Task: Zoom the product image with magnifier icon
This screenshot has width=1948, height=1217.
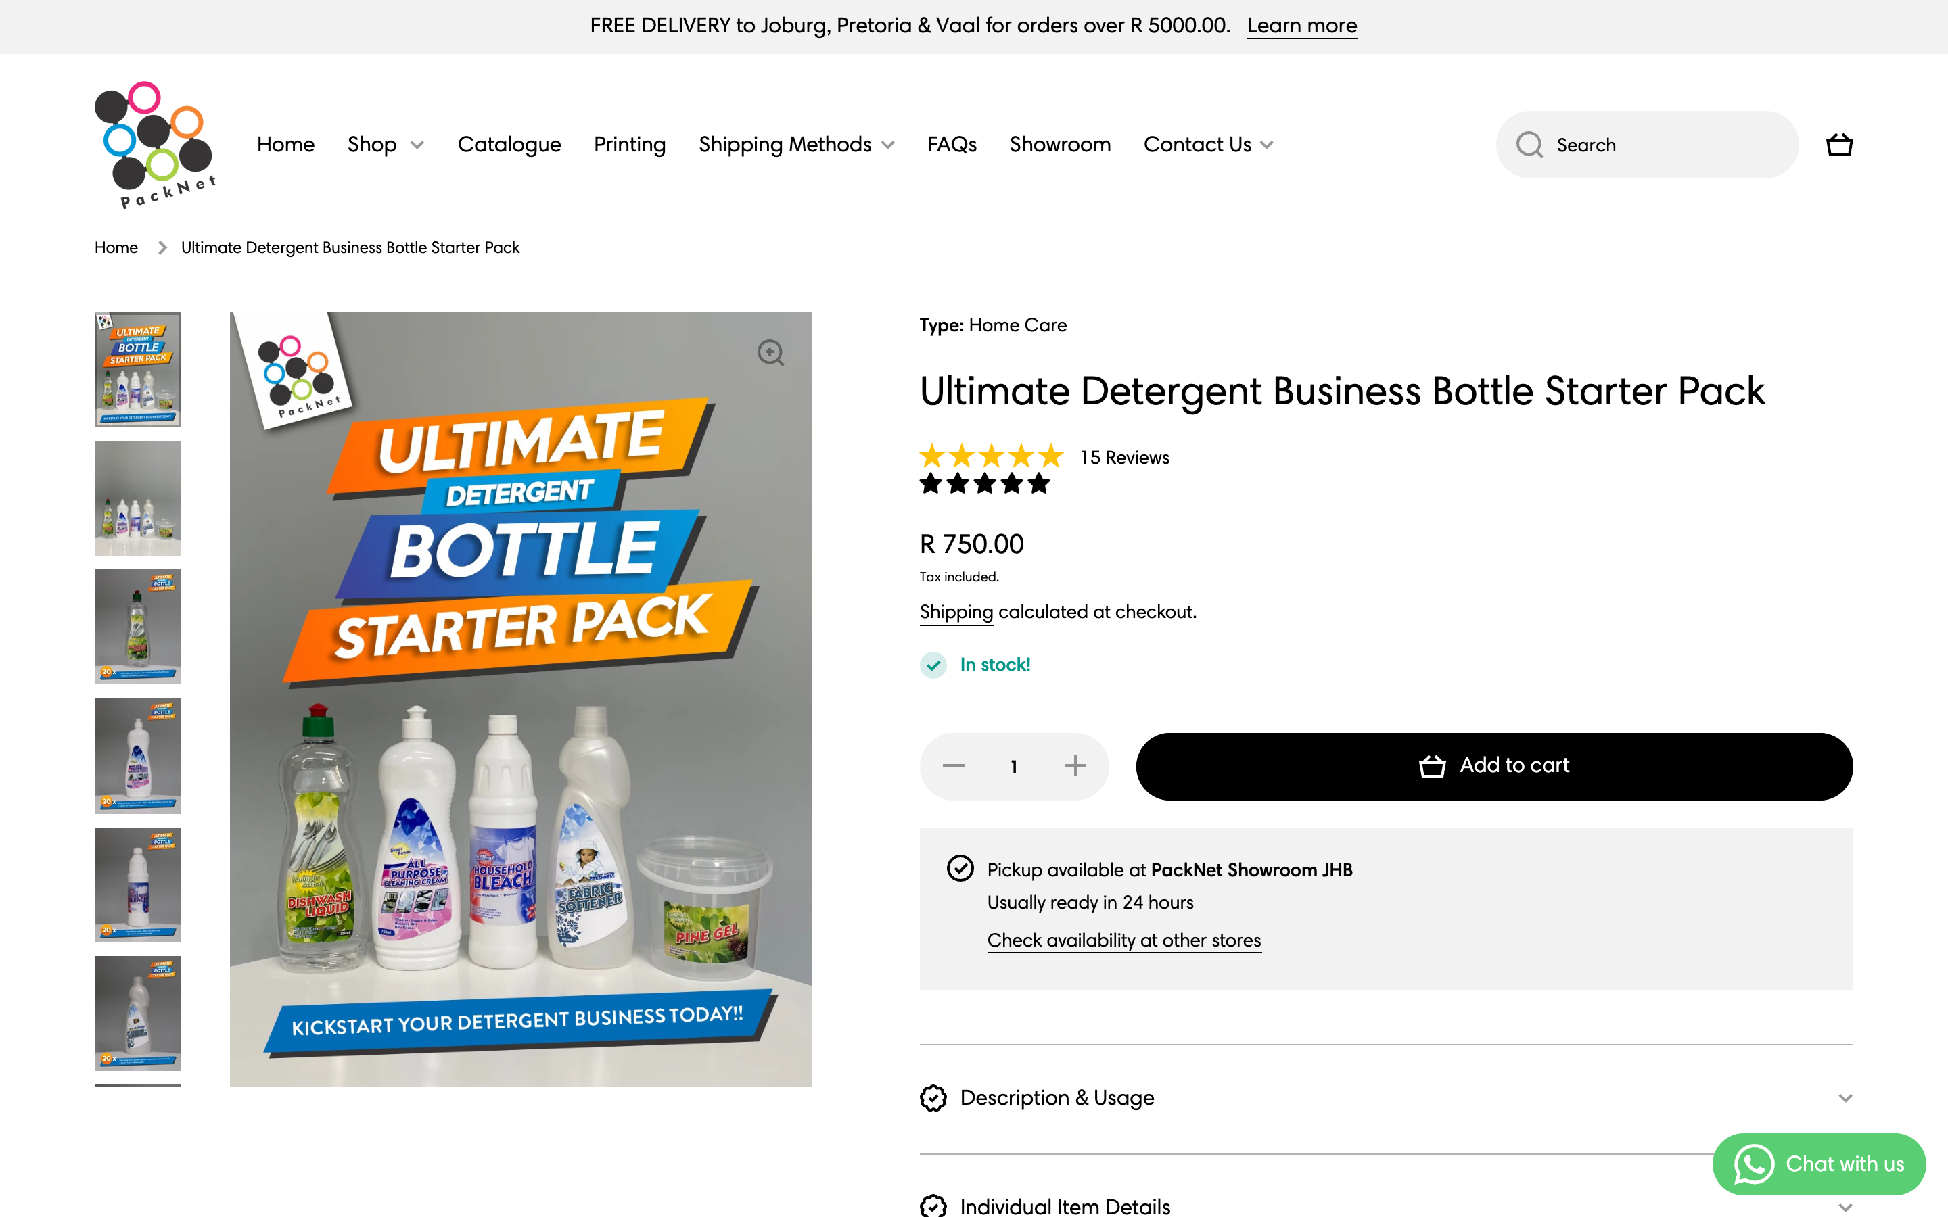Action: [x=770, y=352]
